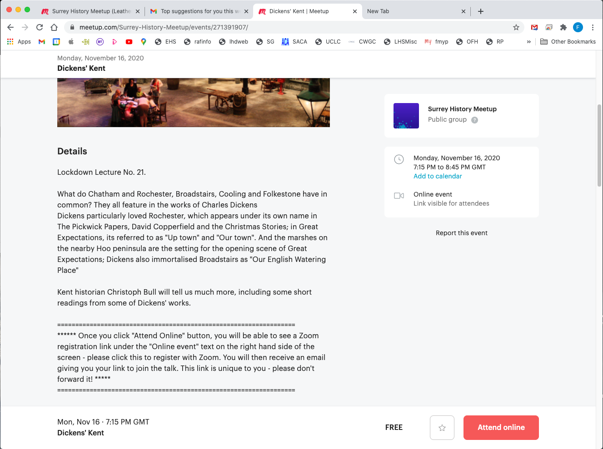Click the Surrey History Meetup group thumbnail
This screenshot has height=449, width=603.
[406, 116]
